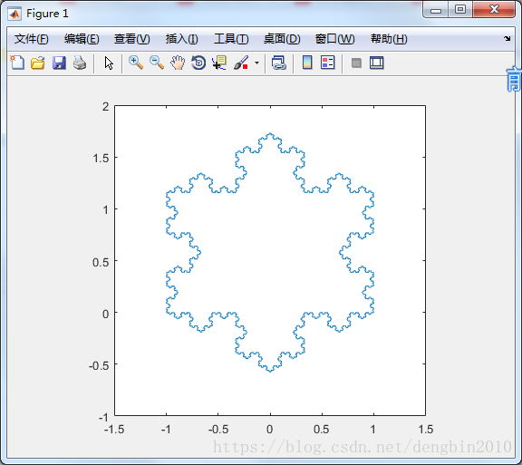Open the 帮助(H) menu
This screenshot has width=522, height=465.
(x=389, y=39)
